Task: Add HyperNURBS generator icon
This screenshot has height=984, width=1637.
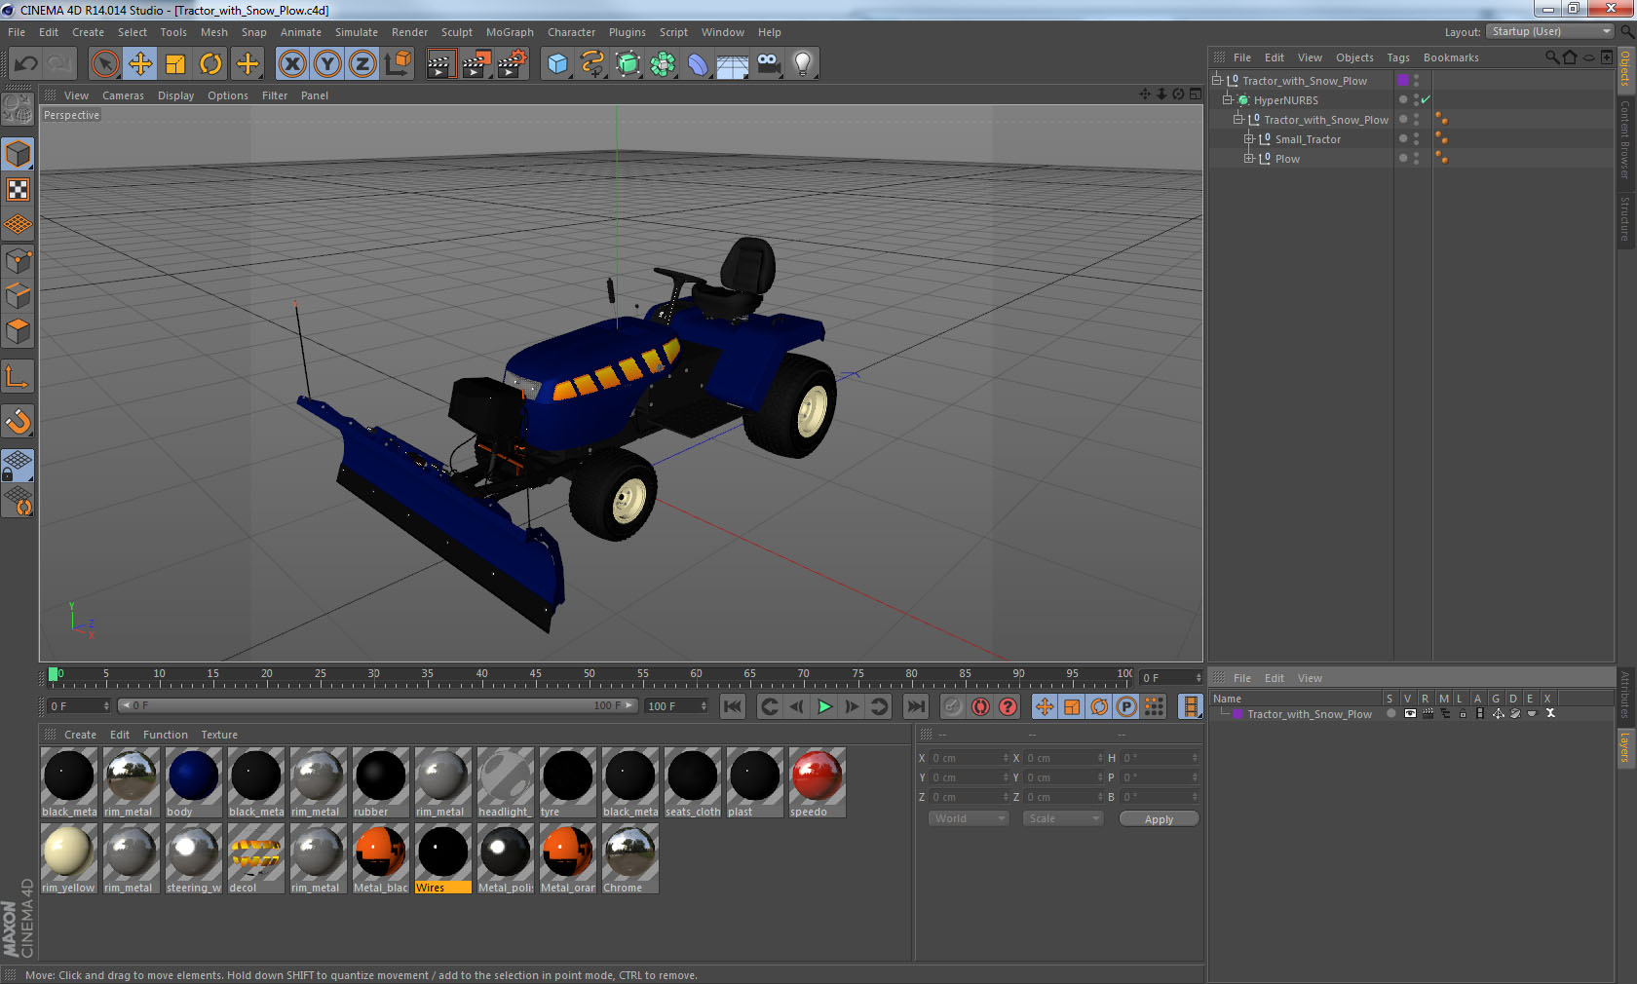Action: point(628,64)
